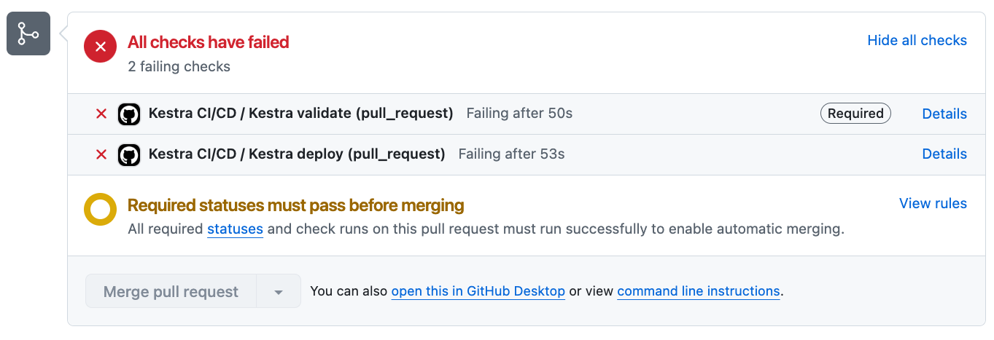Viewport: 994px width, 340px height.
Task: Open merge method dropdown arrow
Action: pos(278,291)
